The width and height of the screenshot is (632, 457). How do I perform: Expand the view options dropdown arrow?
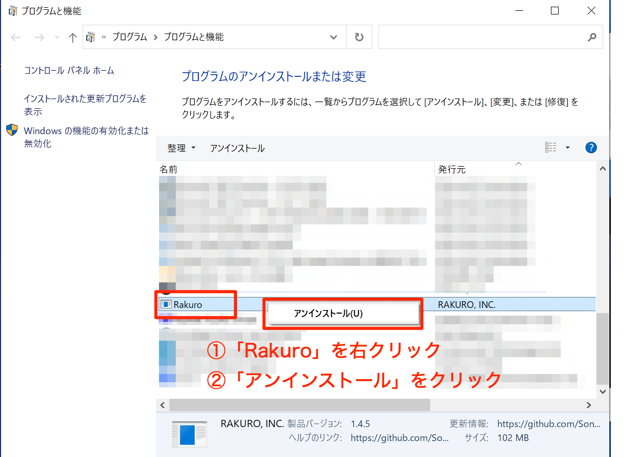pos(567,148)
